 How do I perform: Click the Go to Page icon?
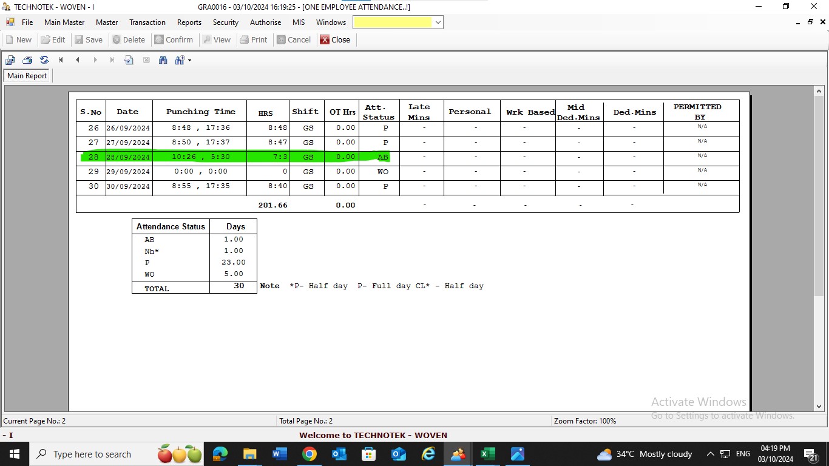(x=129, y=60)
